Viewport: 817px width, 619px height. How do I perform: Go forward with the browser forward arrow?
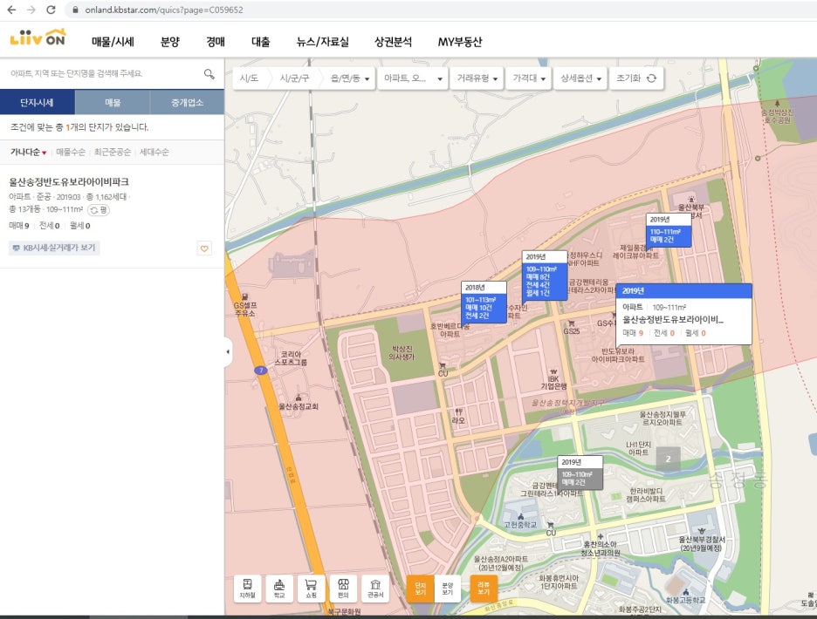point(31,10)
